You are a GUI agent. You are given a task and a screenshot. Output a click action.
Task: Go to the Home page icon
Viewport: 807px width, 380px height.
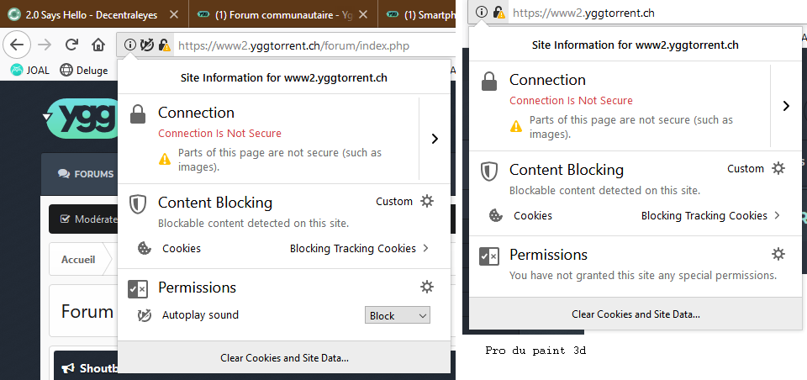(x=98, y=45)
